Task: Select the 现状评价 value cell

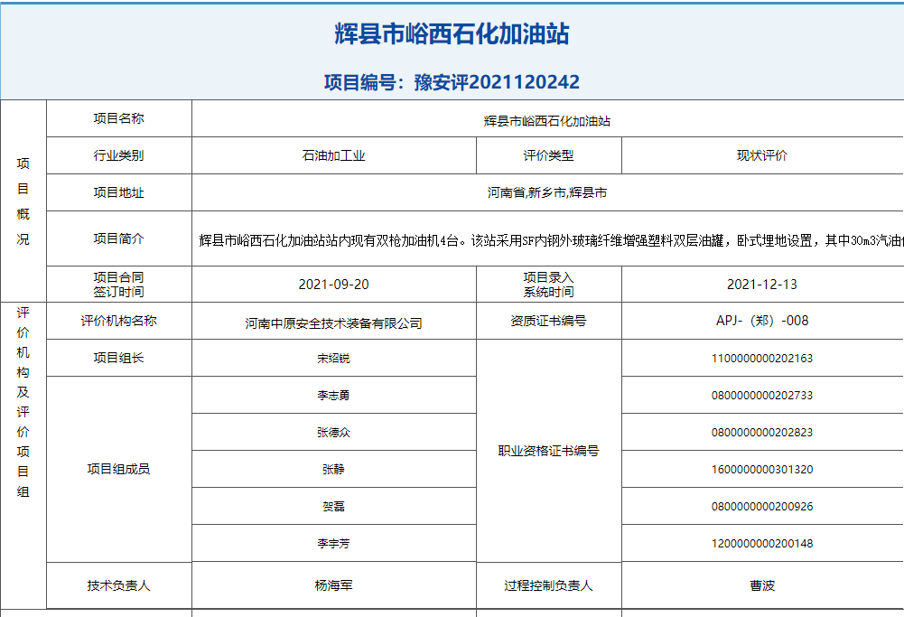Action: click(x=762, y=155)
